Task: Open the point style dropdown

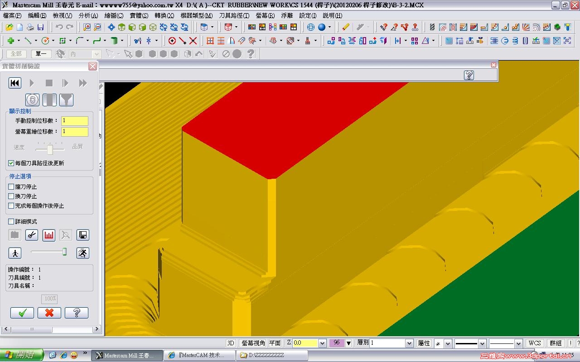Action: tap(448, 343)
